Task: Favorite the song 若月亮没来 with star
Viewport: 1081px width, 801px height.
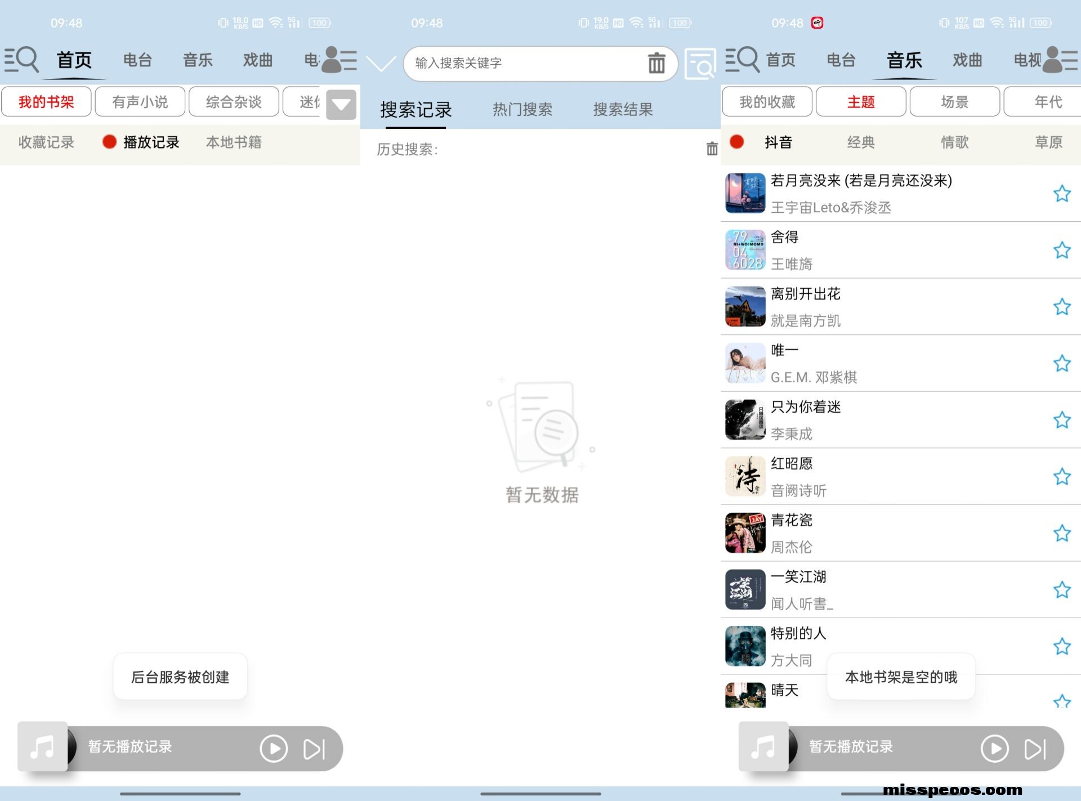Action: pos(1062,194)
